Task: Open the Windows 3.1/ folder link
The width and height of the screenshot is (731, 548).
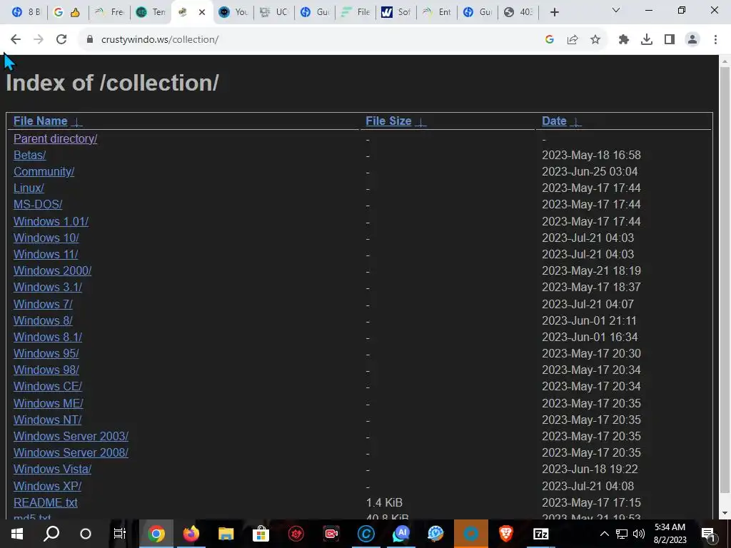Action: click(x=48, y=287)
